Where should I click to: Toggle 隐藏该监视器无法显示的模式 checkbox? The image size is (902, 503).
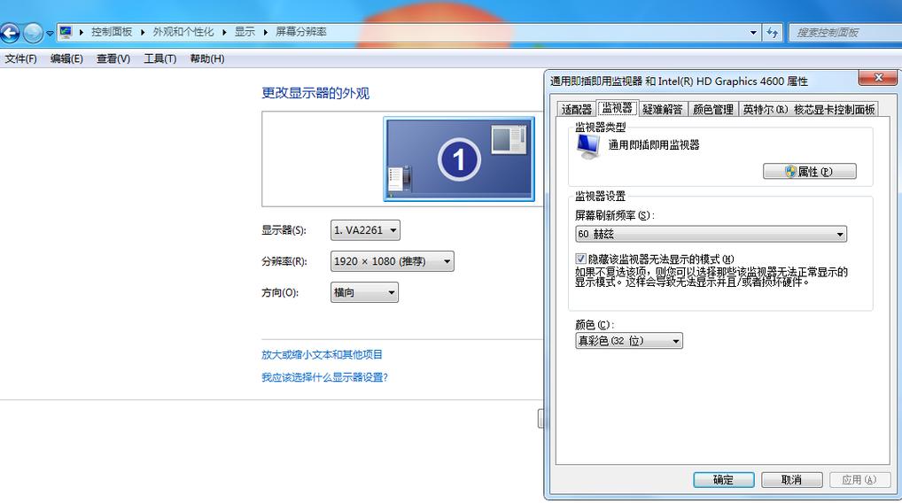pyautogui.click(x=581, y=259)
